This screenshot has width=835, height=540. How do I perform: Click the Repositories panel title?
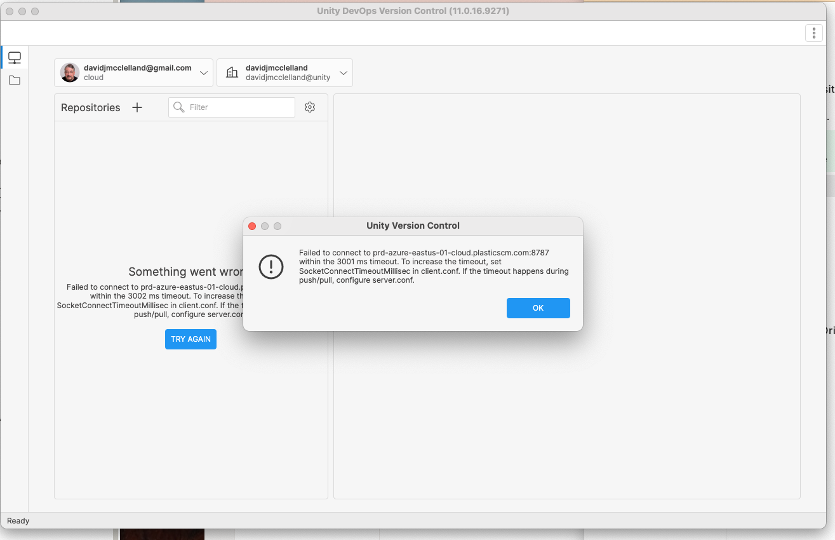coord(90,107)
